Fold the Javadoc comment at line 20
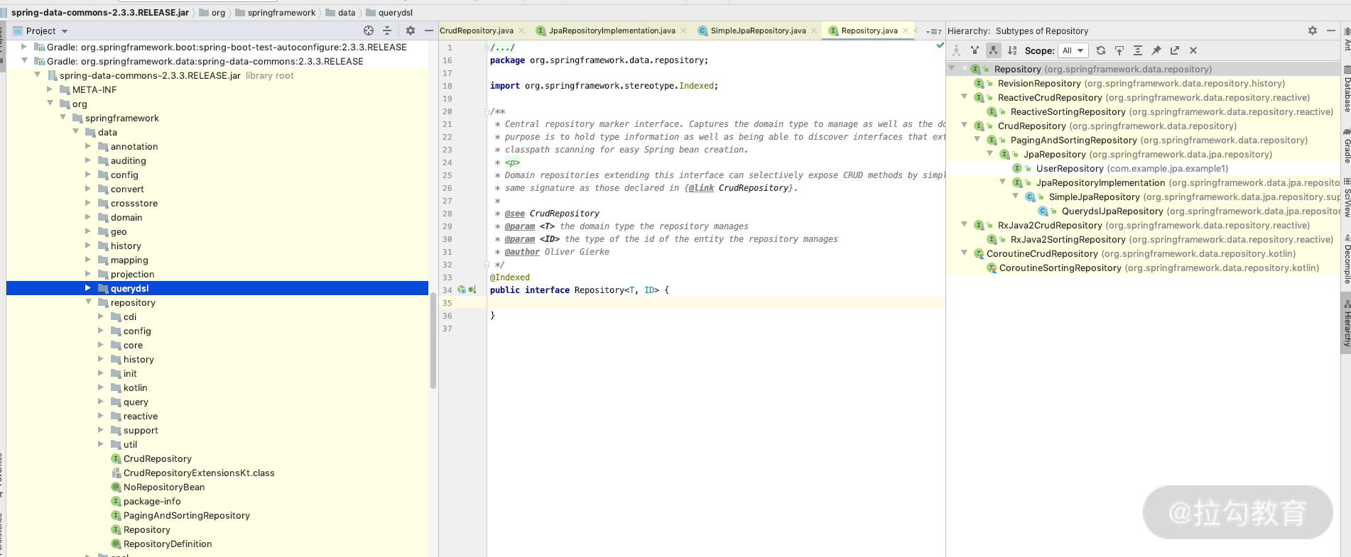Image resolution: width=1351 pixels, height=557 pixels. click(487, 111)
